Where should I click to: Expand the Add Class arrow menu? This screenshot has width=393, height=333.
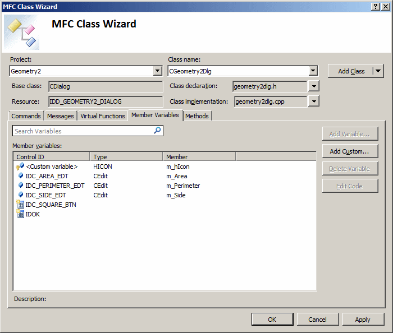[x=378, y=71]
